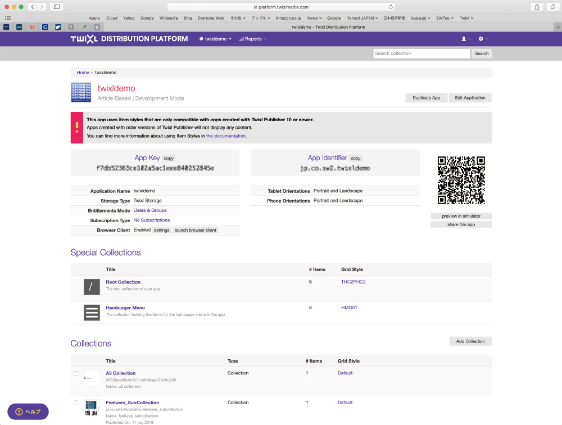The height and width of the screenshot is (425, 562).
Task: Expand the Reports dropdown in navbar
Action: [253, 39]
